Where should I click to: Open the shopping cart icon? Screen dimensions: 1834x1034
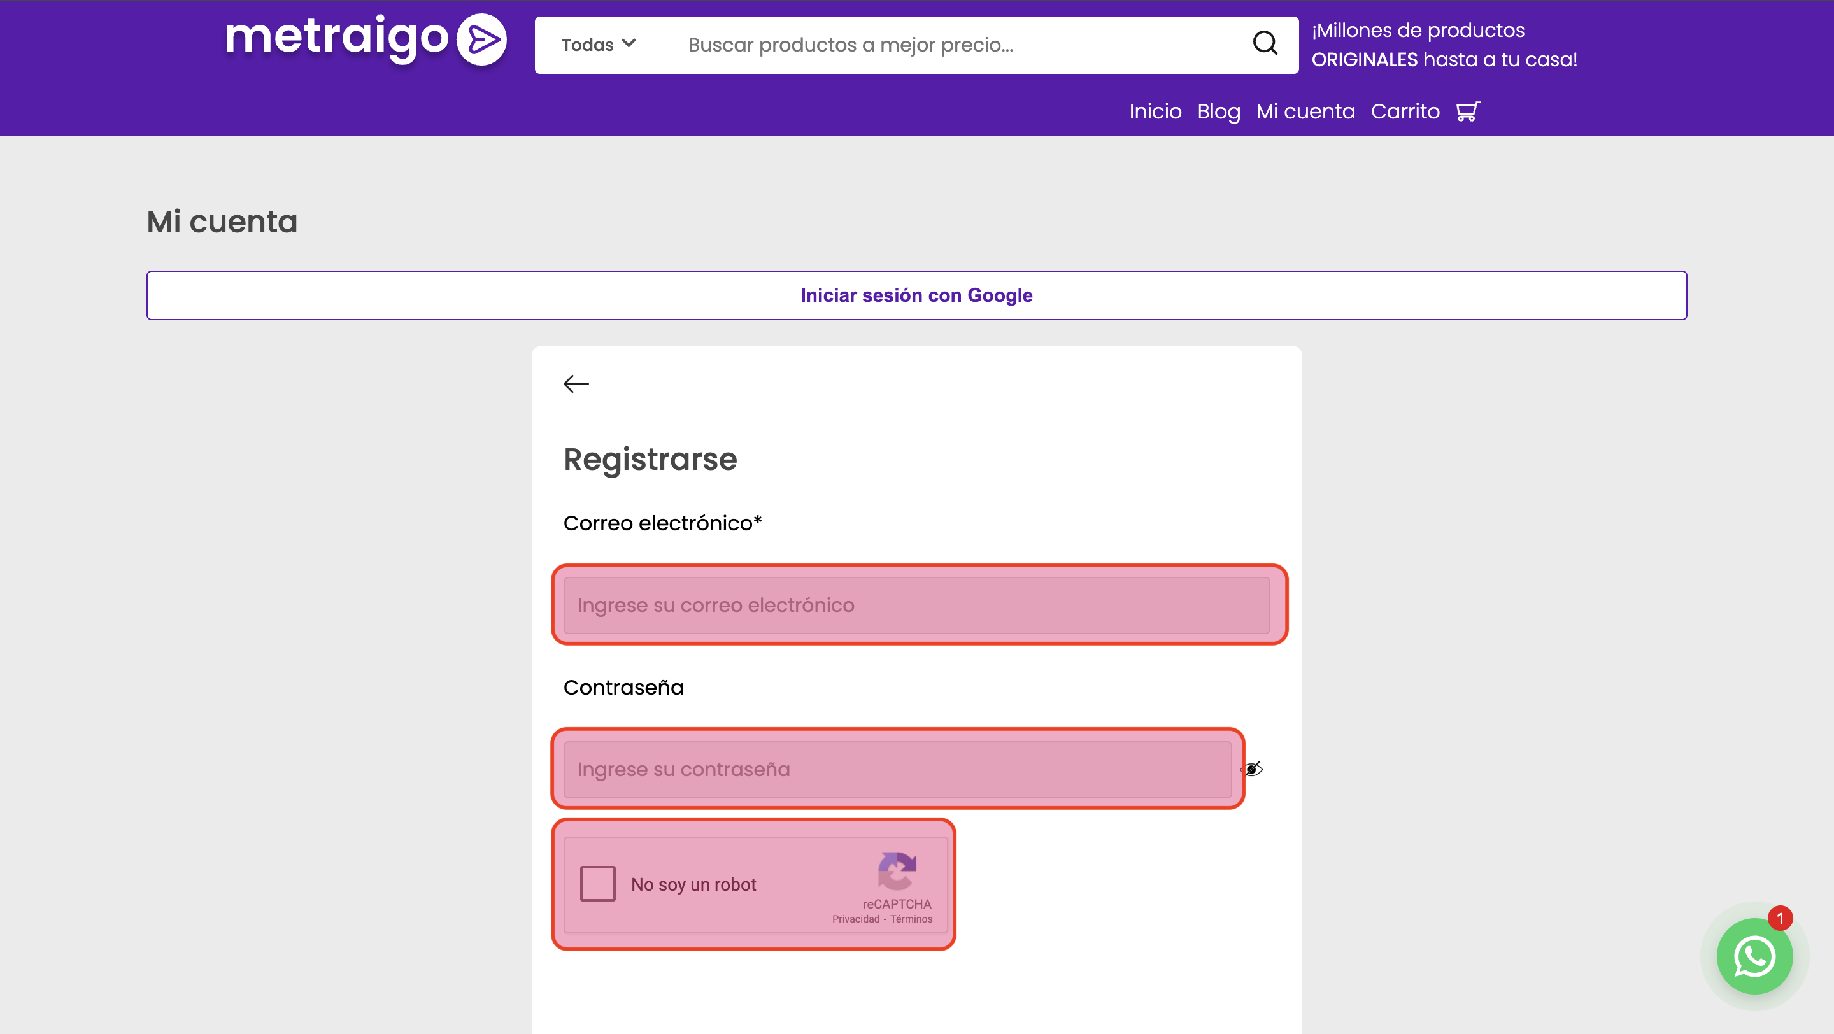coord(1467,111)
